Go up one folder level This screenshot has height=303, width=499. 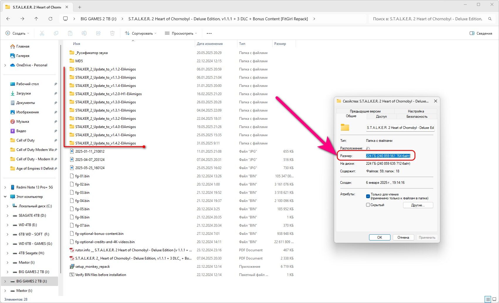(x=36, y=19)
